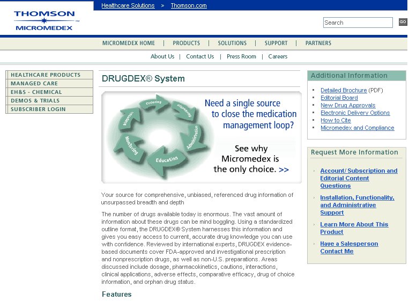Click the >> arrows after 'the only choice.'
The image size is (409, 301).
284,170
